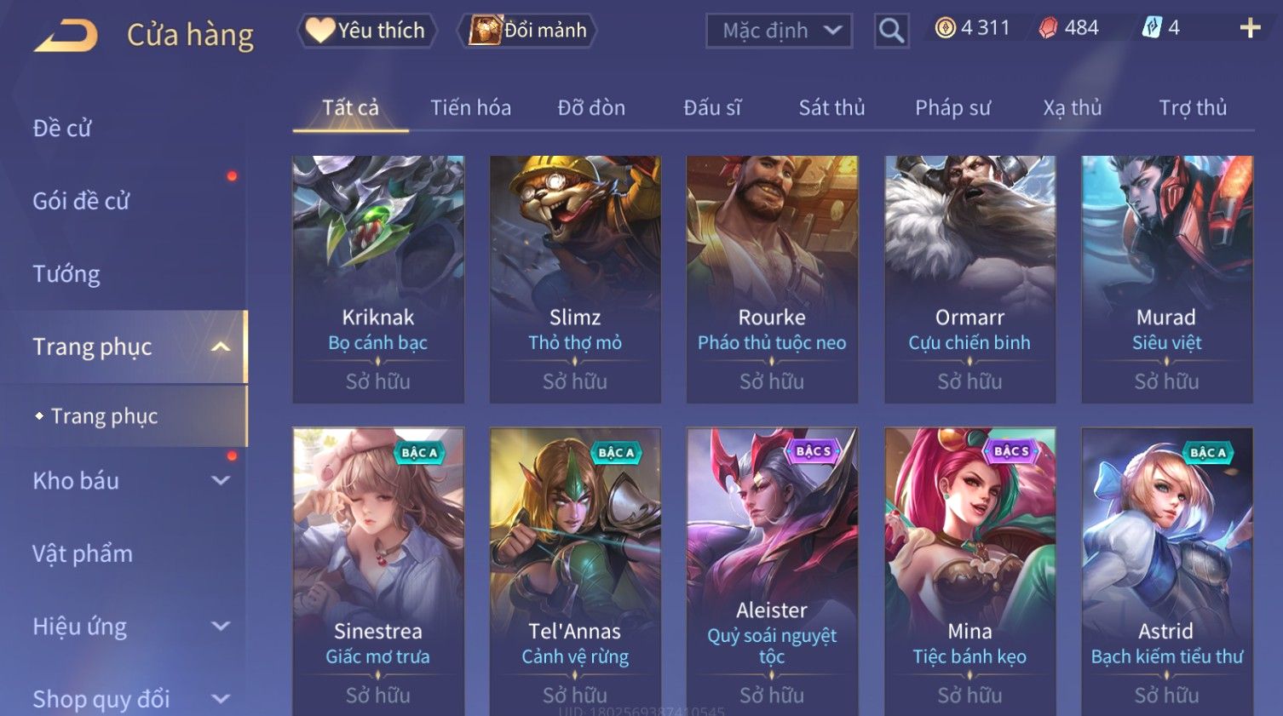Switch to the Sát thủ tab
1283x716 pixels.
click(831, 108)
